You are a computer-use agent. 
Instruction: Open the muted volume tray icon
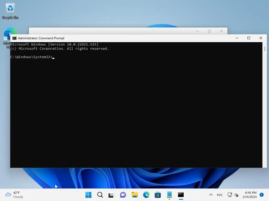click(x=236, y=195)
